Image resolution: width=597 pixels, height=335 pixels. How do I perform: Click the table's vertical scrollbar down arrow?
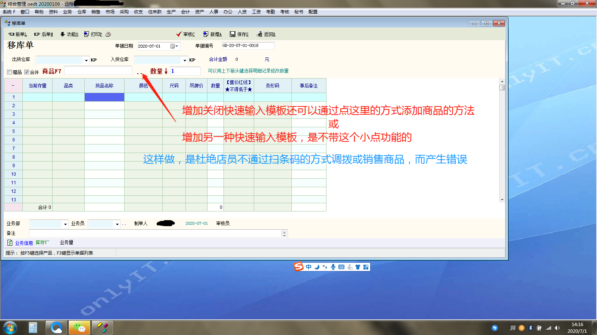[x=502, y=200]
